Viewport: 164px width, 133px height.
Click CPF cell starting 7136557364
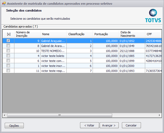pos(153,71)
